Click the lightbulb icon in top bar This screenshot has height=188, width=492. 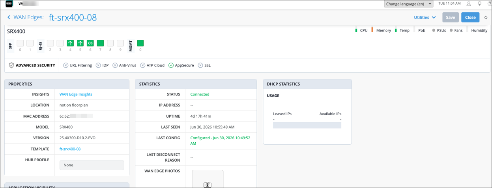(479, 4)
